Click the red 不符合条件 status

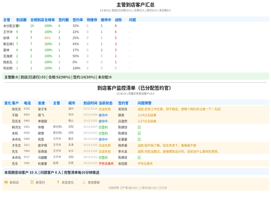click(106, 164)
